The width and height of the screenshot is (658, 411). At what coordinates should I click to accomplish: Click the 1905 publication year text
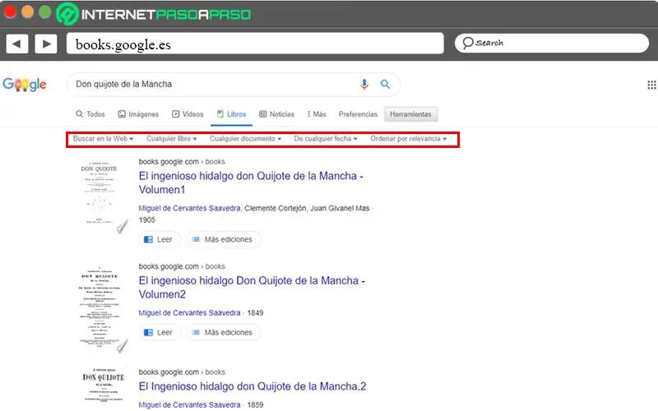click(x=147, y=219)
